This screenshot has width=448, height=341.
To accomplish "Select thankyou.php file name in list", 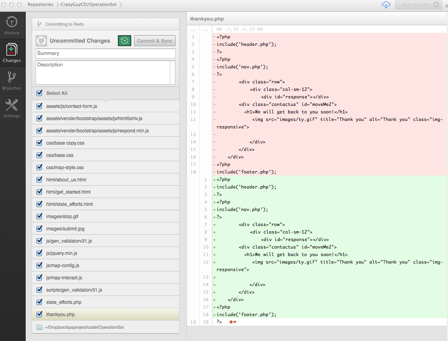I will click(60, 315).
